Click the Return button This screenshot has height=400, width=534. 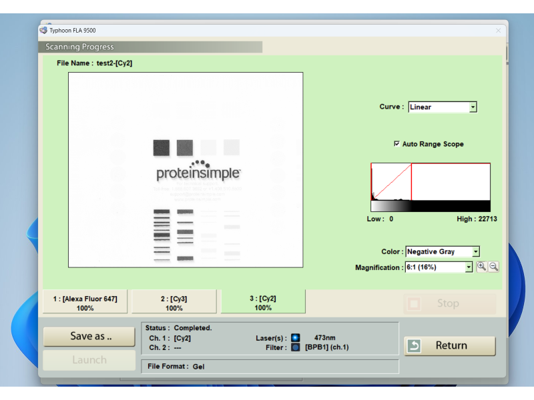(x=449, y=346)
